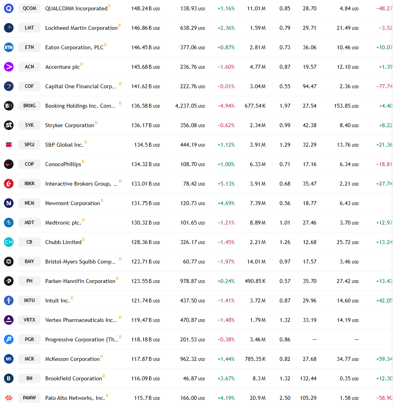
Task: Open Vertex Pharmaceuticals Inc link
Action: [x=81, y=320]
